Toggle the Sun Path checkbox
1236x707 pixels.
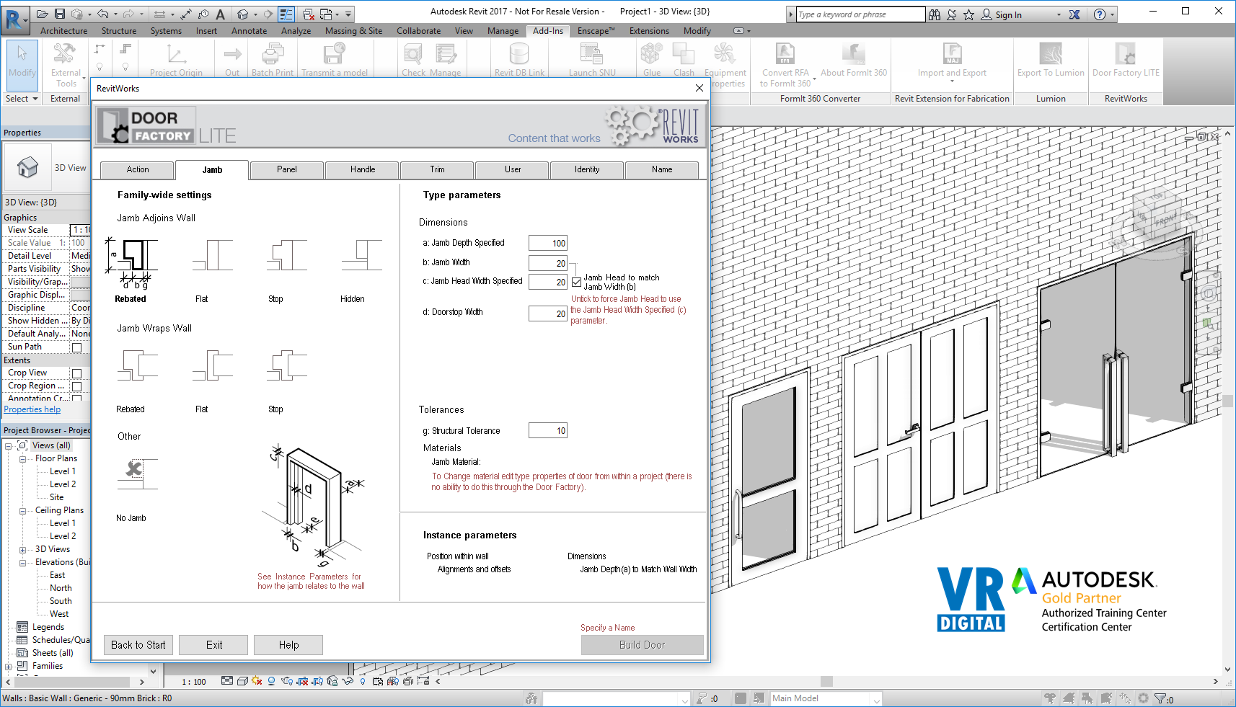(x=77, y=347)
